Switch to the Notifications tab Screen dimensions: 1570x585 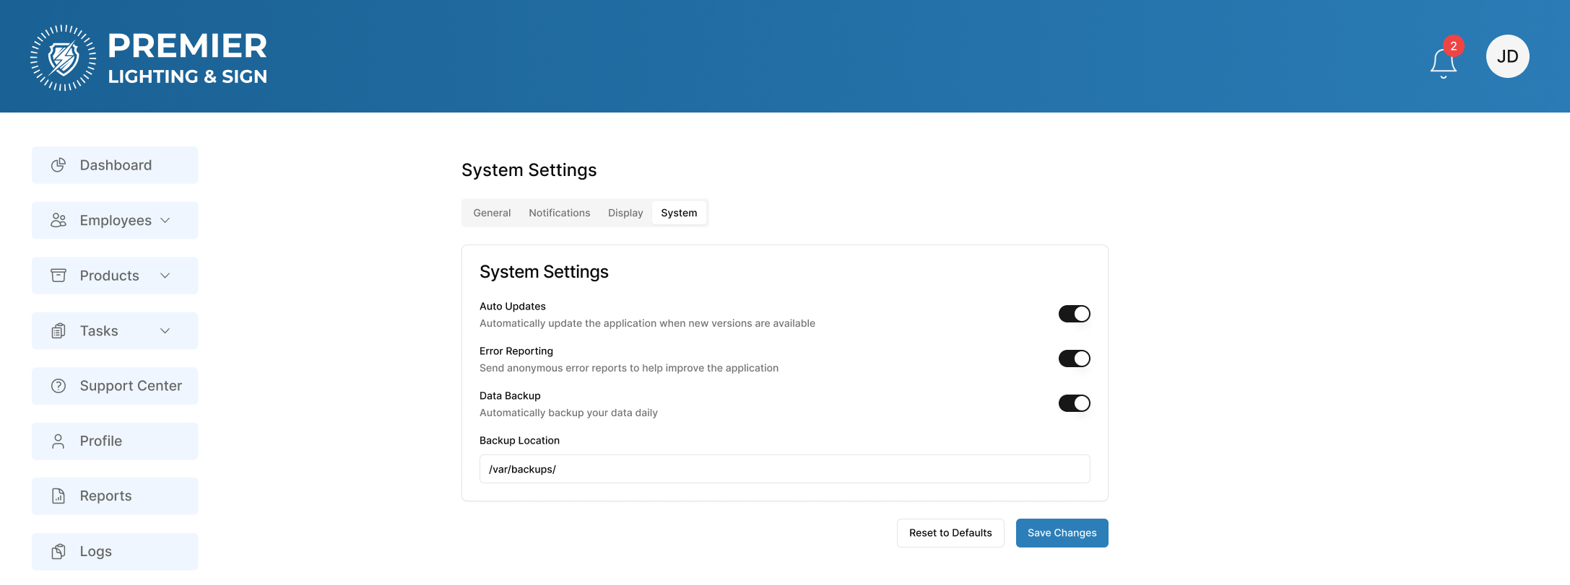point(559,213)
